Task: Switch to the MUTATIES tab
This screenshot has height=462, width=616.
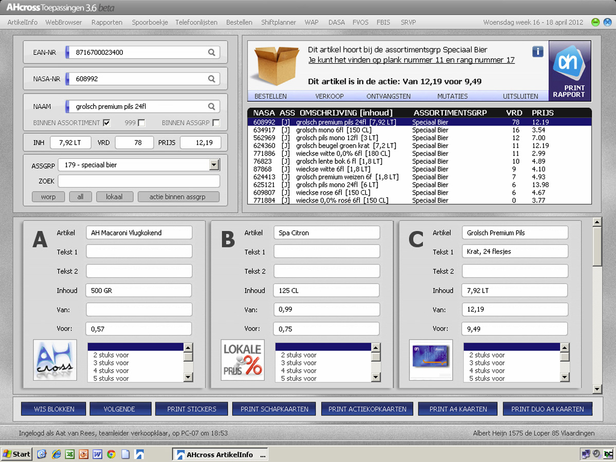Action: pos(452,96)
